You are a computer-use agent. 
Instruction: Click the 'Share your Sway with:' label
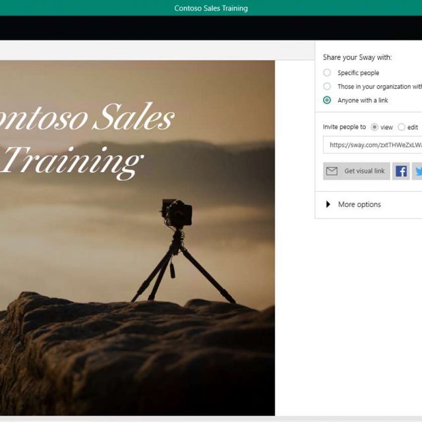coord(357,57)
